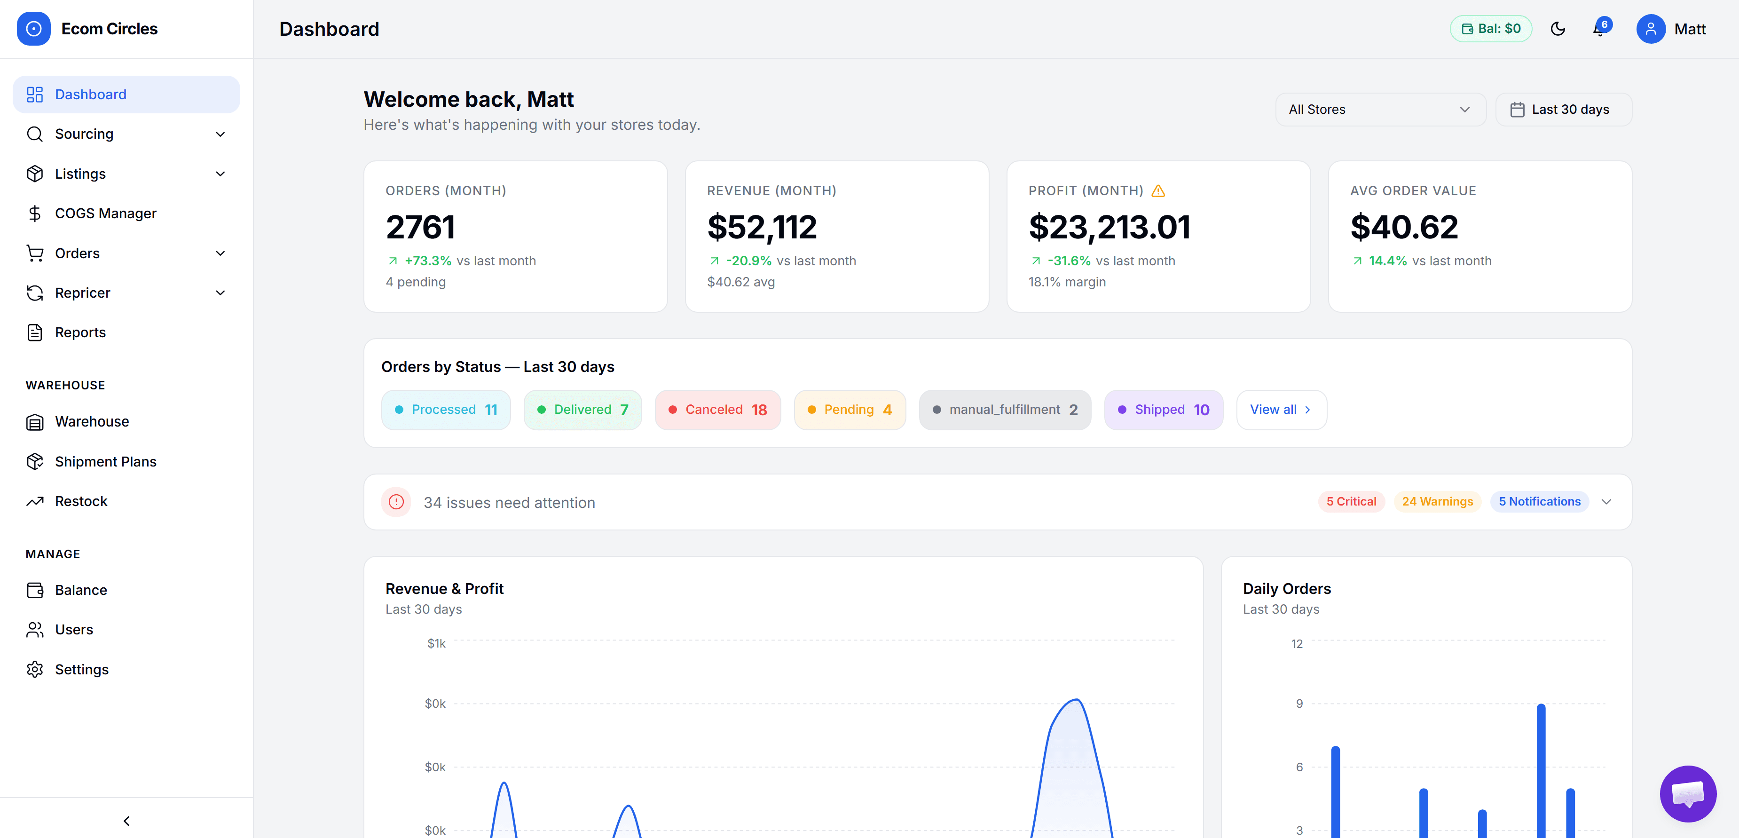Select the COGS Manager sidebar icon
The height and width of the screenshot is (838, 1739).
(34, 213)
